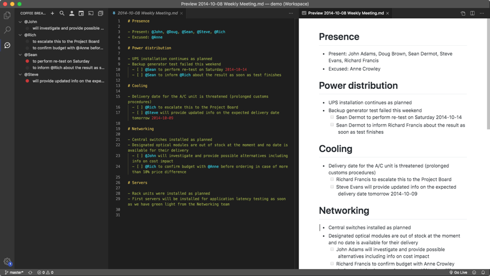Click the person icon in Coffee Break toolbar
The image size is (490, 276).
(72, 13)
